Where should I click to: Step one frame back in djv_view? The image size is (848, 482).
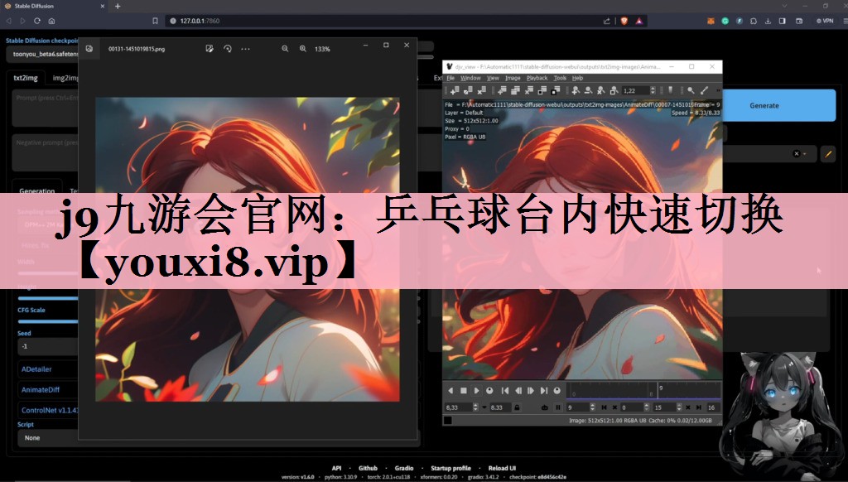point(518,391)
